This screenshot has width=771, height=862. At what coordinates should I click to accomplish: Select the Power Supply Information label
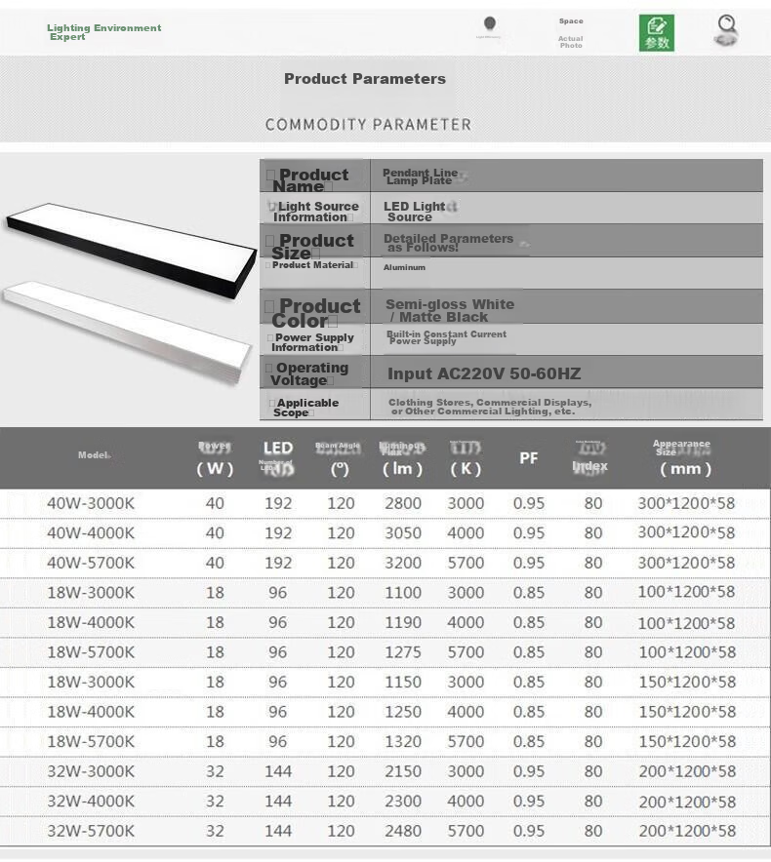(x=312, y=342)
